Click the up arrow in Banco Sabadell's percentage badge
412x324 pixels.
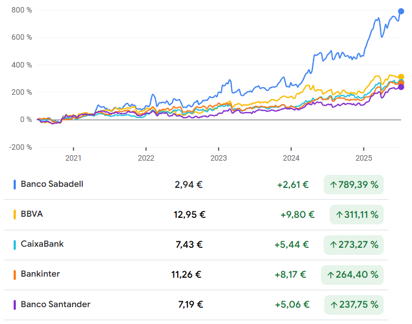click(332, 185)
